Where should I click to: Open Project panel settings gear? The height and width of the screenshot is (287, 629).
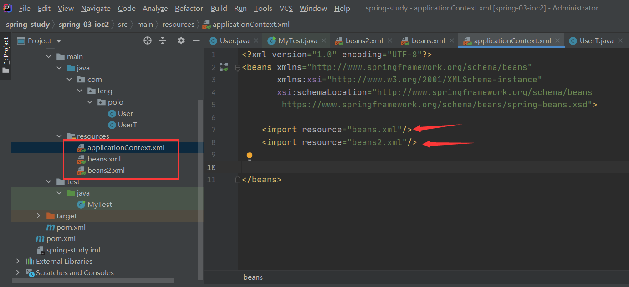tap(181, 40)
